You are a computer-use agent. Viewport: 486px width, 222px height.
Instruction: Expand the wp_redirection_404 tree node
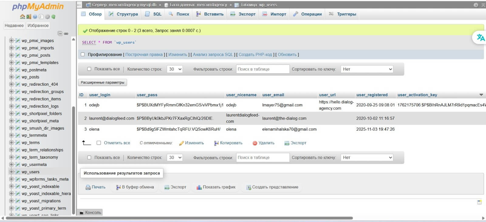pyautogui.click(x=11, y=84)
